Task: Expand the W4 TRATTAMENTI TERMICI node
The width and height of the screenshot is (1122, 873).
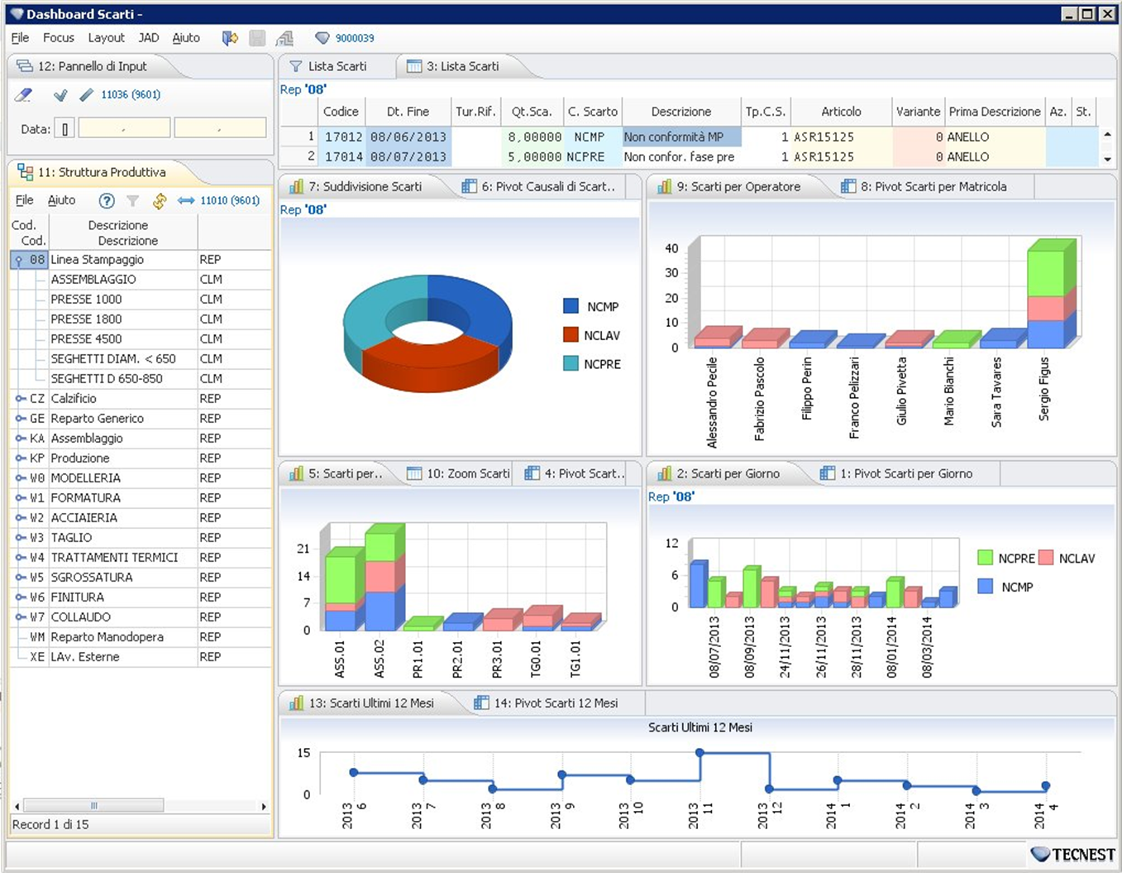Action: pos(20,558)
